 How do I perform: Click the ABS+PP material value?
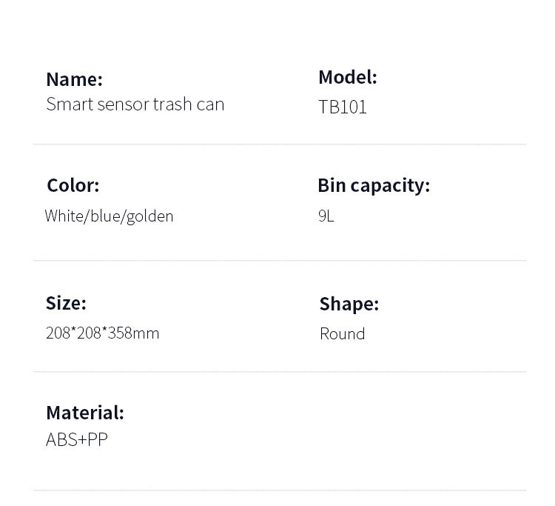[77, 440]
